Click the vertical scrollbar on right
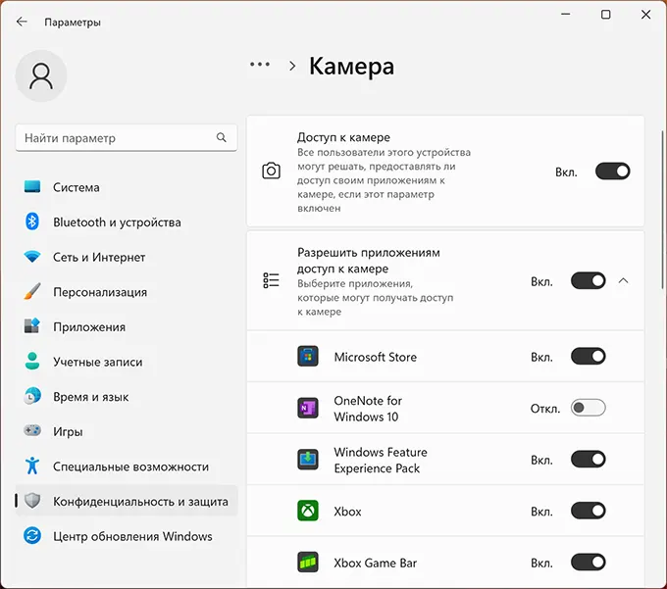Image resolution: width=667 pixels, height=589 pixels. [x=662, y=211]
